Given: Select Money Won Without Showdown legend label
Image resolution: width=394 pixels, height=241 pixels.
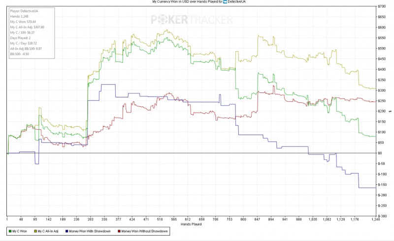Looking at the screenshot, I should tap(144, 231).
